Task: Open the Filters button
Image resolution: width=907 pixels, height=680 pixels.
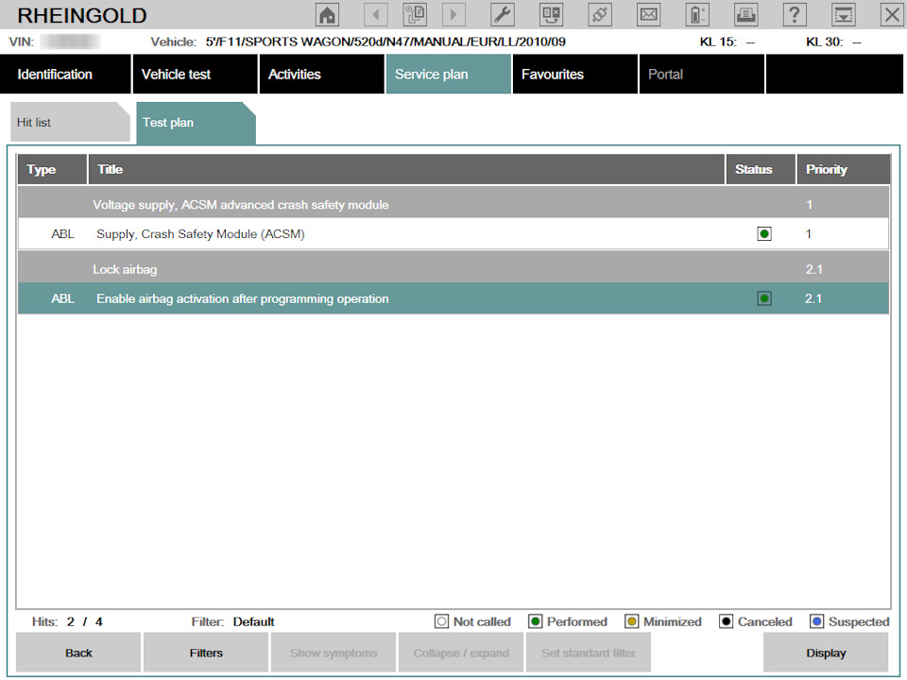Action: 206,653
